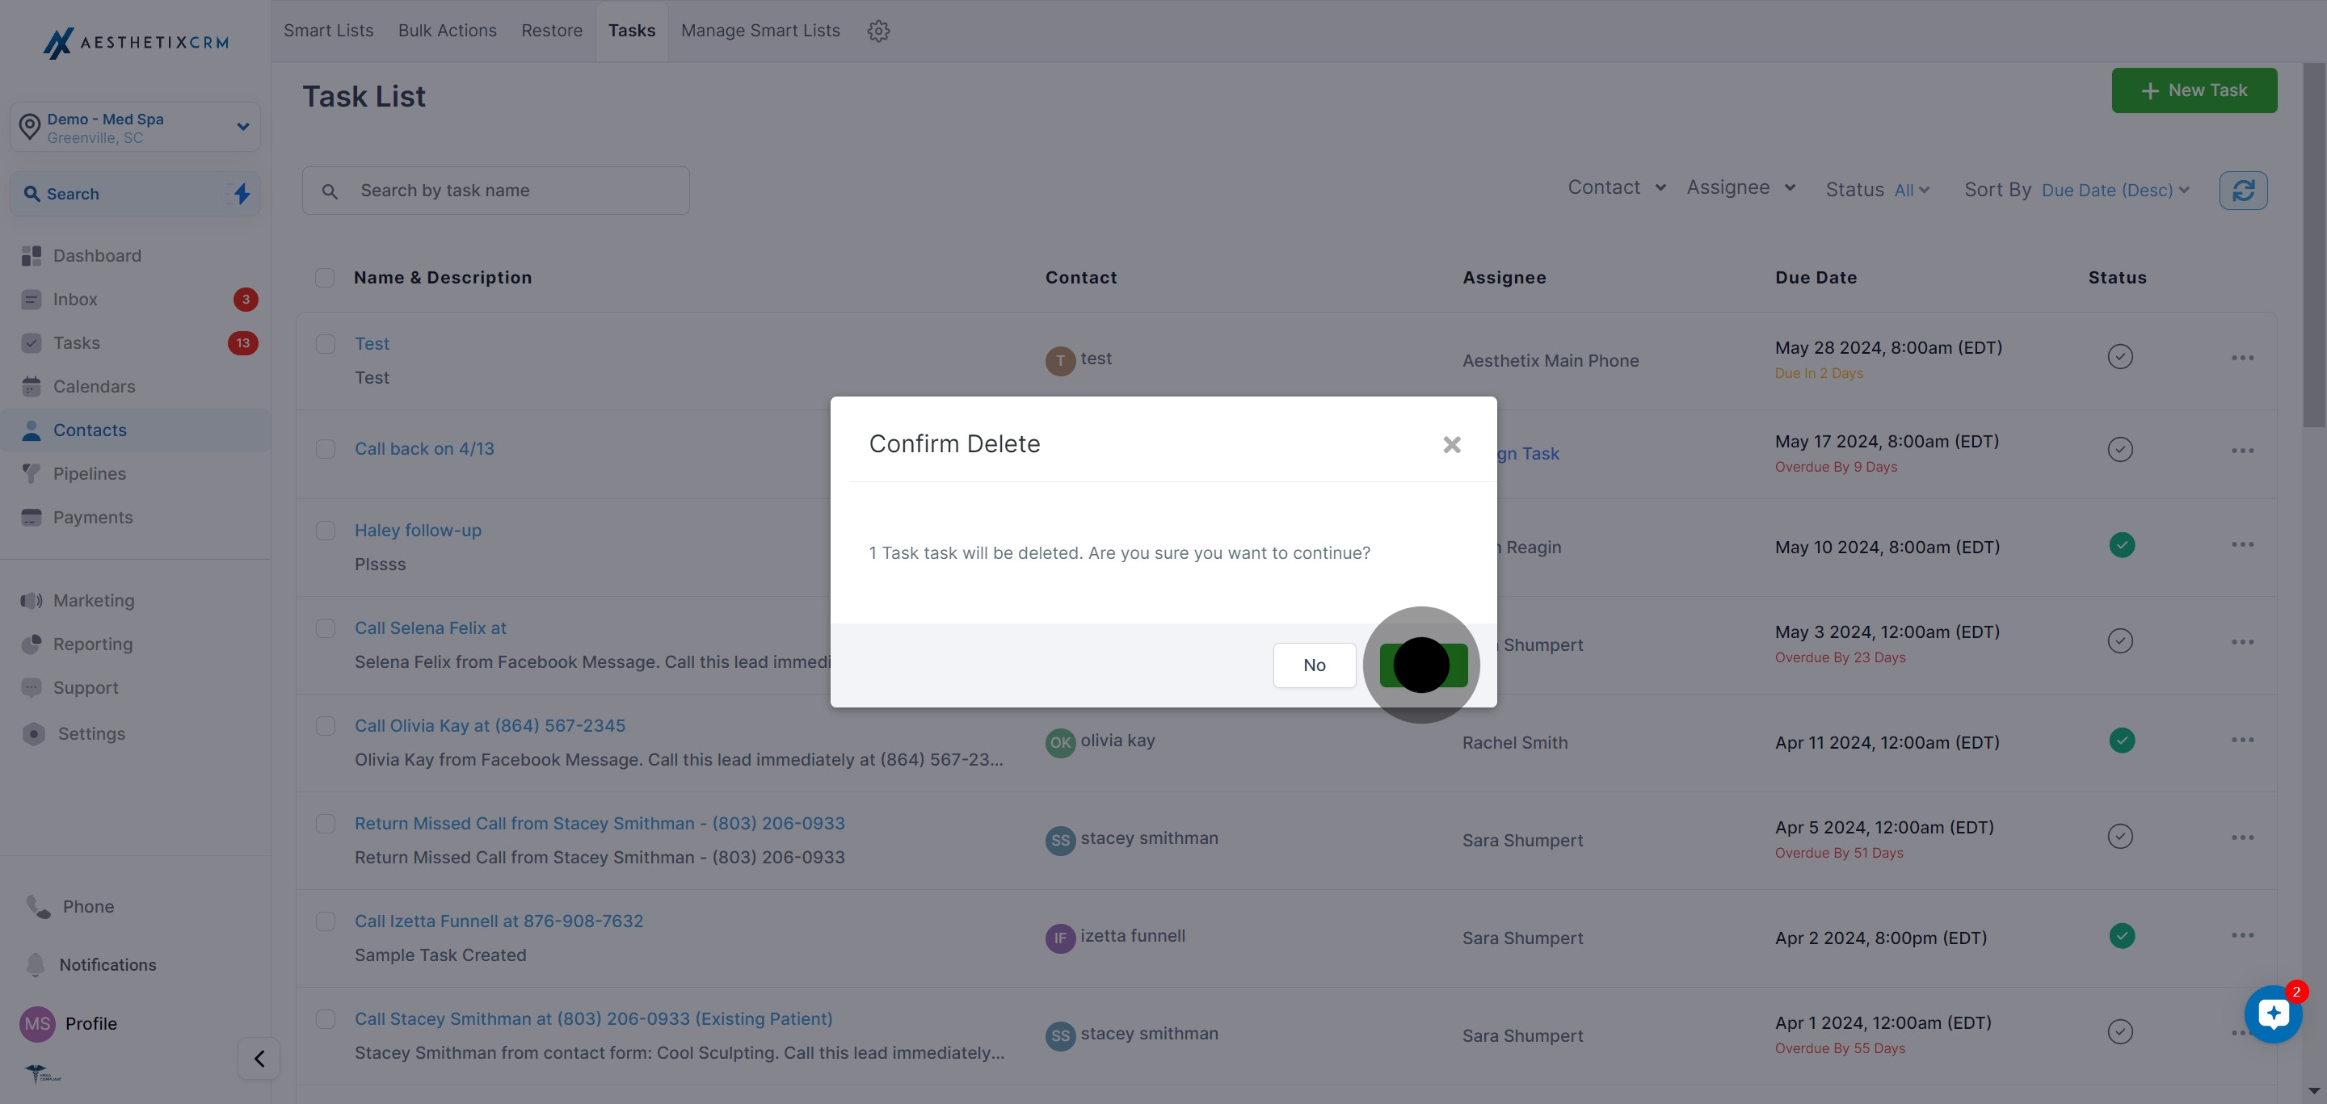Choose No in the Confirm Delete dialog
Screen dimensions: 2327x1104
[x=1315, y=665]
